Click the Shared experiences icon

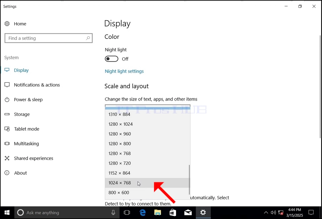click(x=7, y=158)
